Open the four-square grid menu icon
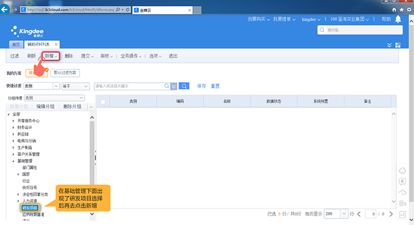 pyautogui.click(x=397, y=45)
